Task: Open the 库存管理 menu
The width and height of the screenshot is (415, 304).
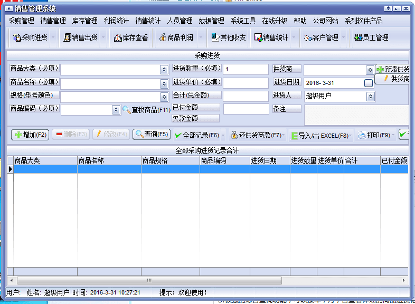Action: click(x=84, y=21)
